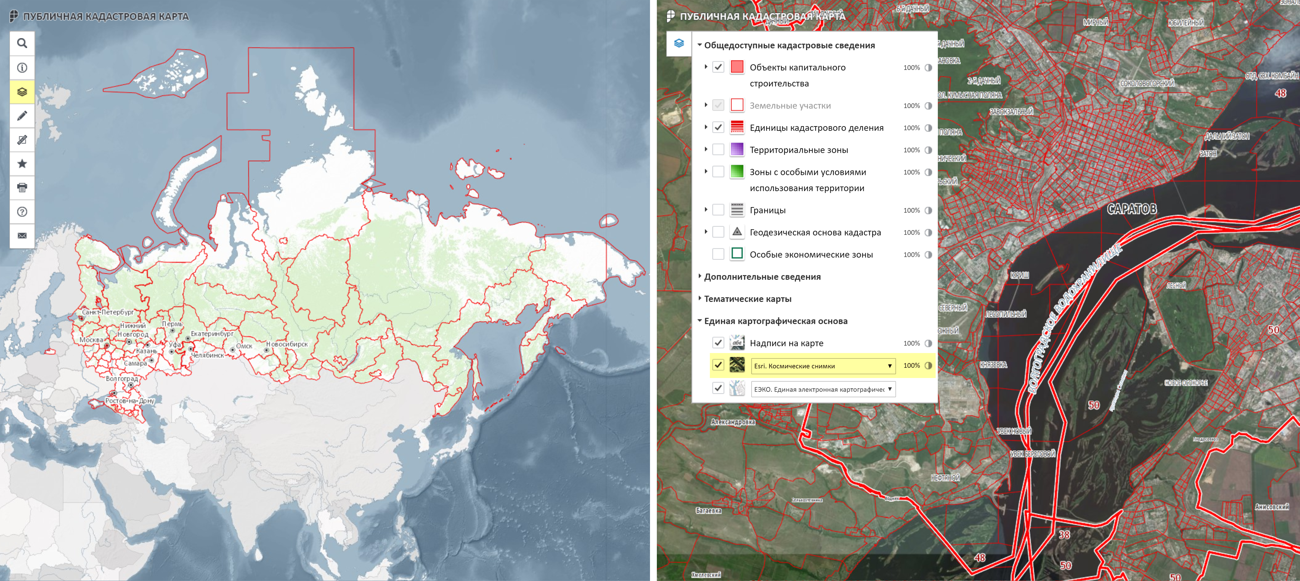Click Екатеринбург city label on map
Screen dimensions: 1300x581
pyautogui.click(x=212, y=333)
